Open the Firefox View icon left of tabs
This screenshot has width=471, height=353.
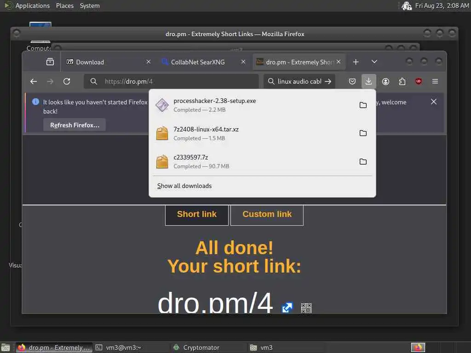50,62
